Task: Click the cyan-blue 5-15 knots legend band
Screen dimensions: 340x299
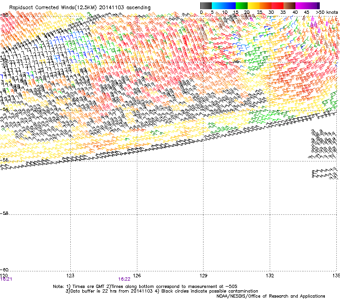Action: point(224,6)
